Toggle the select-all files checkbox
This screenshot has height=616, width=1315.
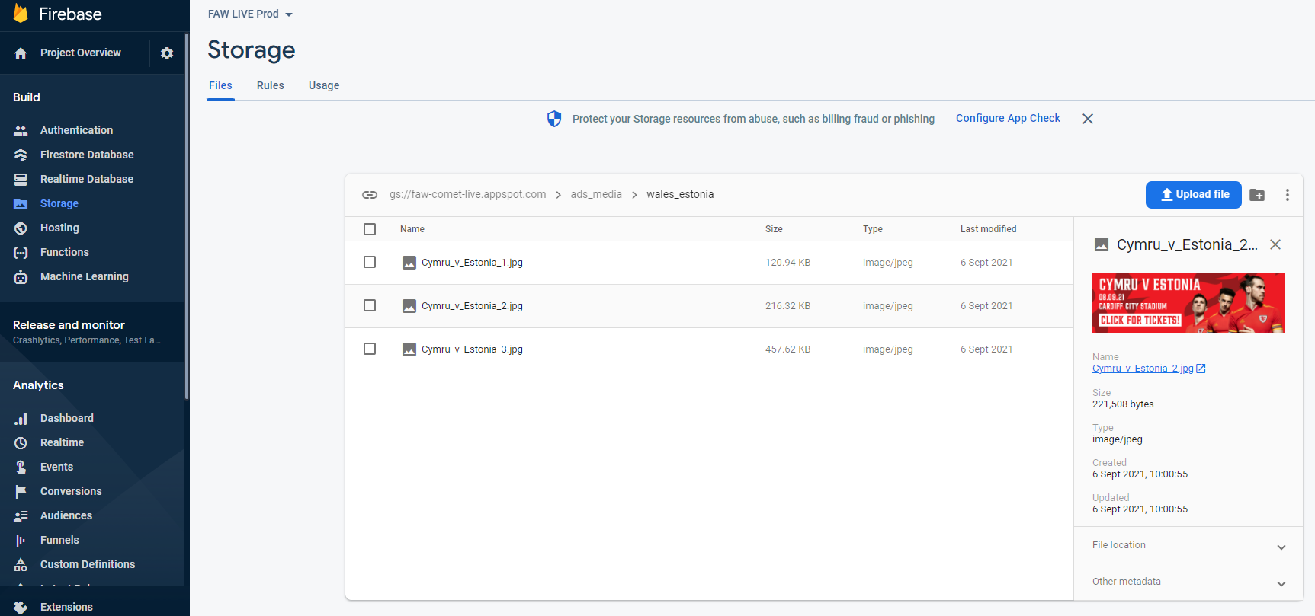[370, 229]
